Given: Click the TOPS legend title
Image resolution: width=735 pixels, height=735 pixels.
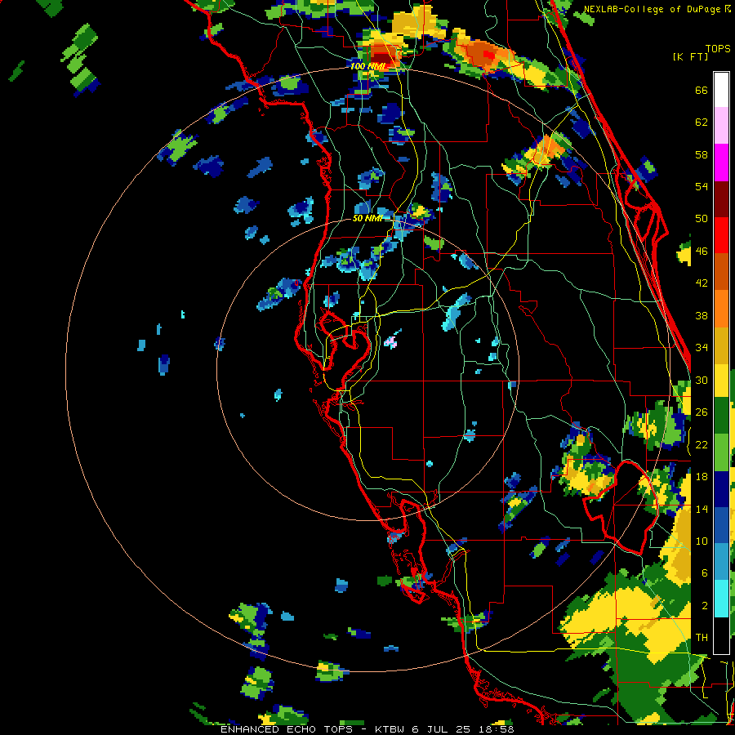Looking at the screenshot, I should click(x=718, y=49).
